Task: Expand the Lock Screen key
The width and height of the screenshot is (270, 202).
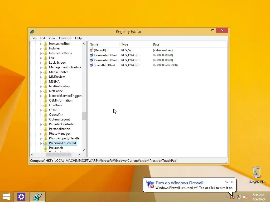Action: point(41,63)
